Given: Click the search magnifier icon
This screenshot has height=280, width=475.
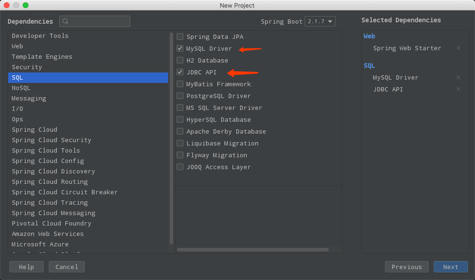Looking at the screenshot, I should click(65, 21).
